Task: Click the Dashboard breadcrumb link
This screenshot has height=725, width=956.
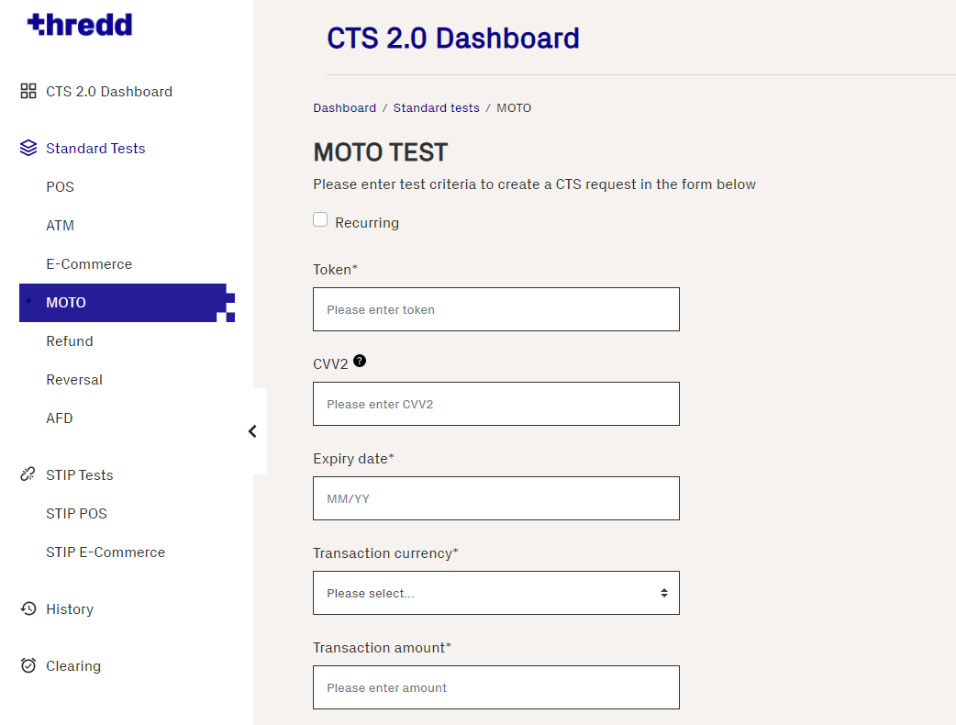Action: point(344,108)
